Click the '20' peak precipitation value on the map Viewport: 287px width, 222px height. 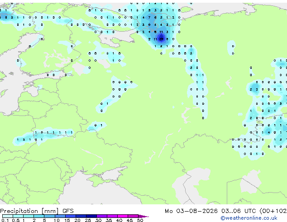[x=161, y=39]
